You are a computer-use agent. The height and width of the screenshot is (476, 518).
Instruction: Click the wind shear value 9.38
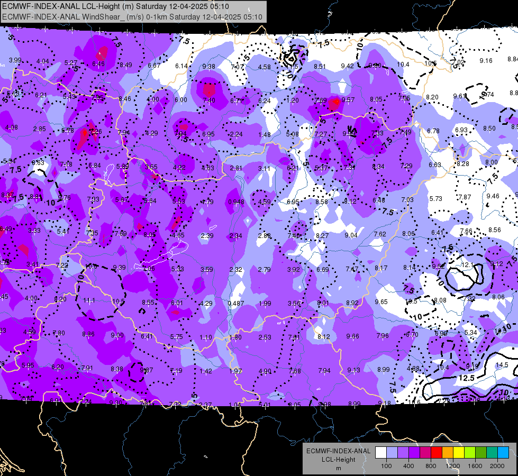click(209, 67)
